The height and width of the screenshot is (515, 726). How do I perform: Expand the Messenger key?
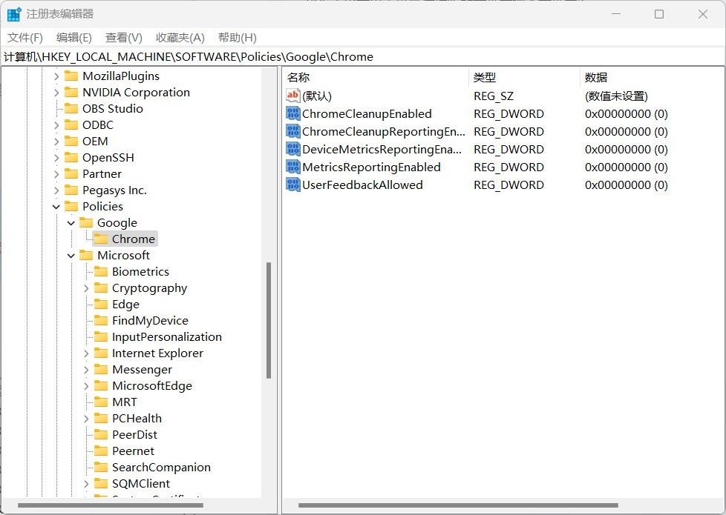click(86, 369)
